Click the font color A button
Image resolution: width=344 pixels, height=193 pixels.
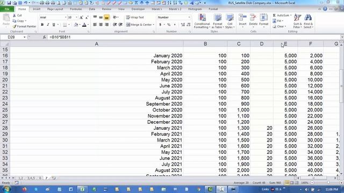pos(84,25)
